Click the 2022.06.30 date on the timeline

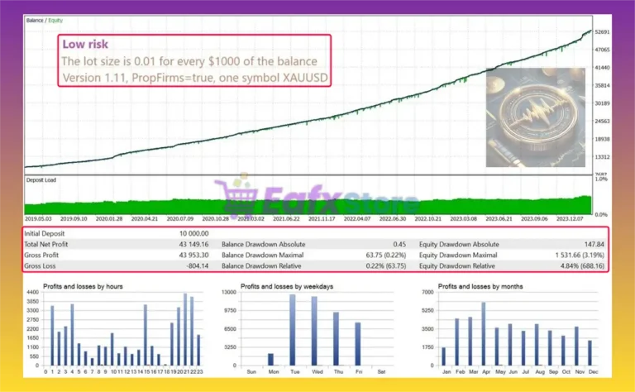click(393, 218)
